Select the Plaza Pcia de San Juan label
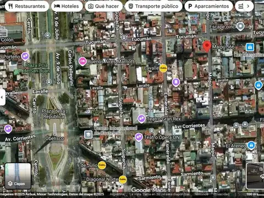This screenshot has height=198, width=264. 36,68
